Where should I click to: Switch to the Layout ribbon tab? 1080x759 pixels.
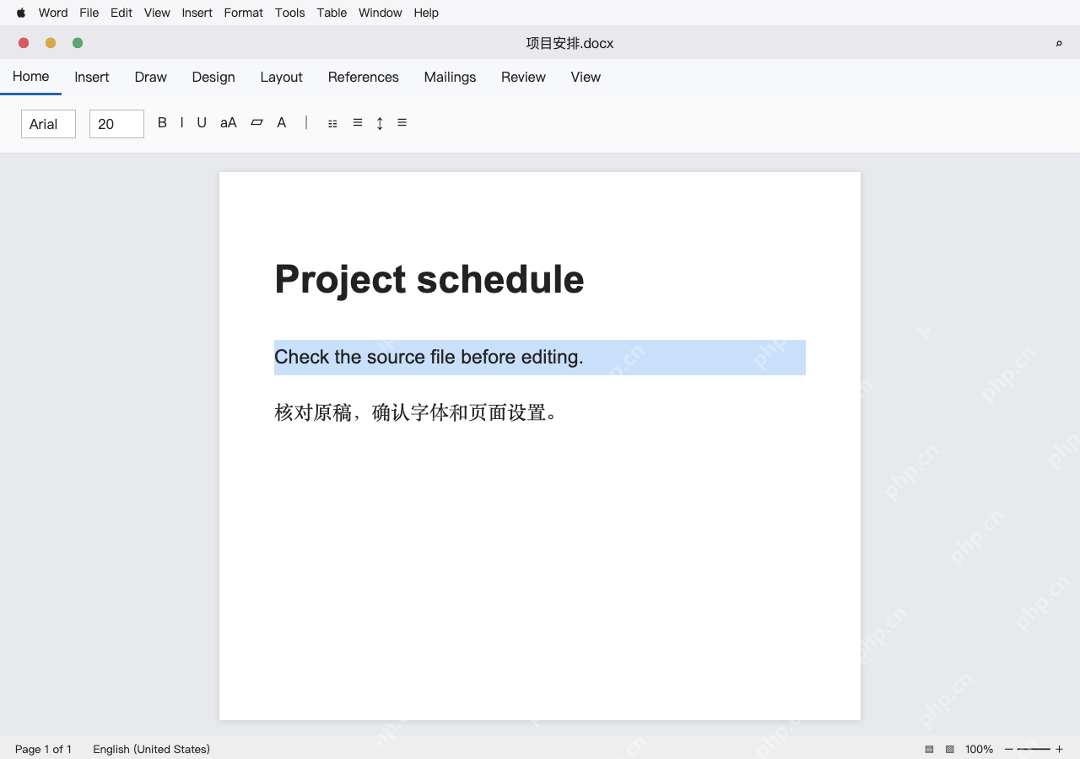tap(281, 77)
